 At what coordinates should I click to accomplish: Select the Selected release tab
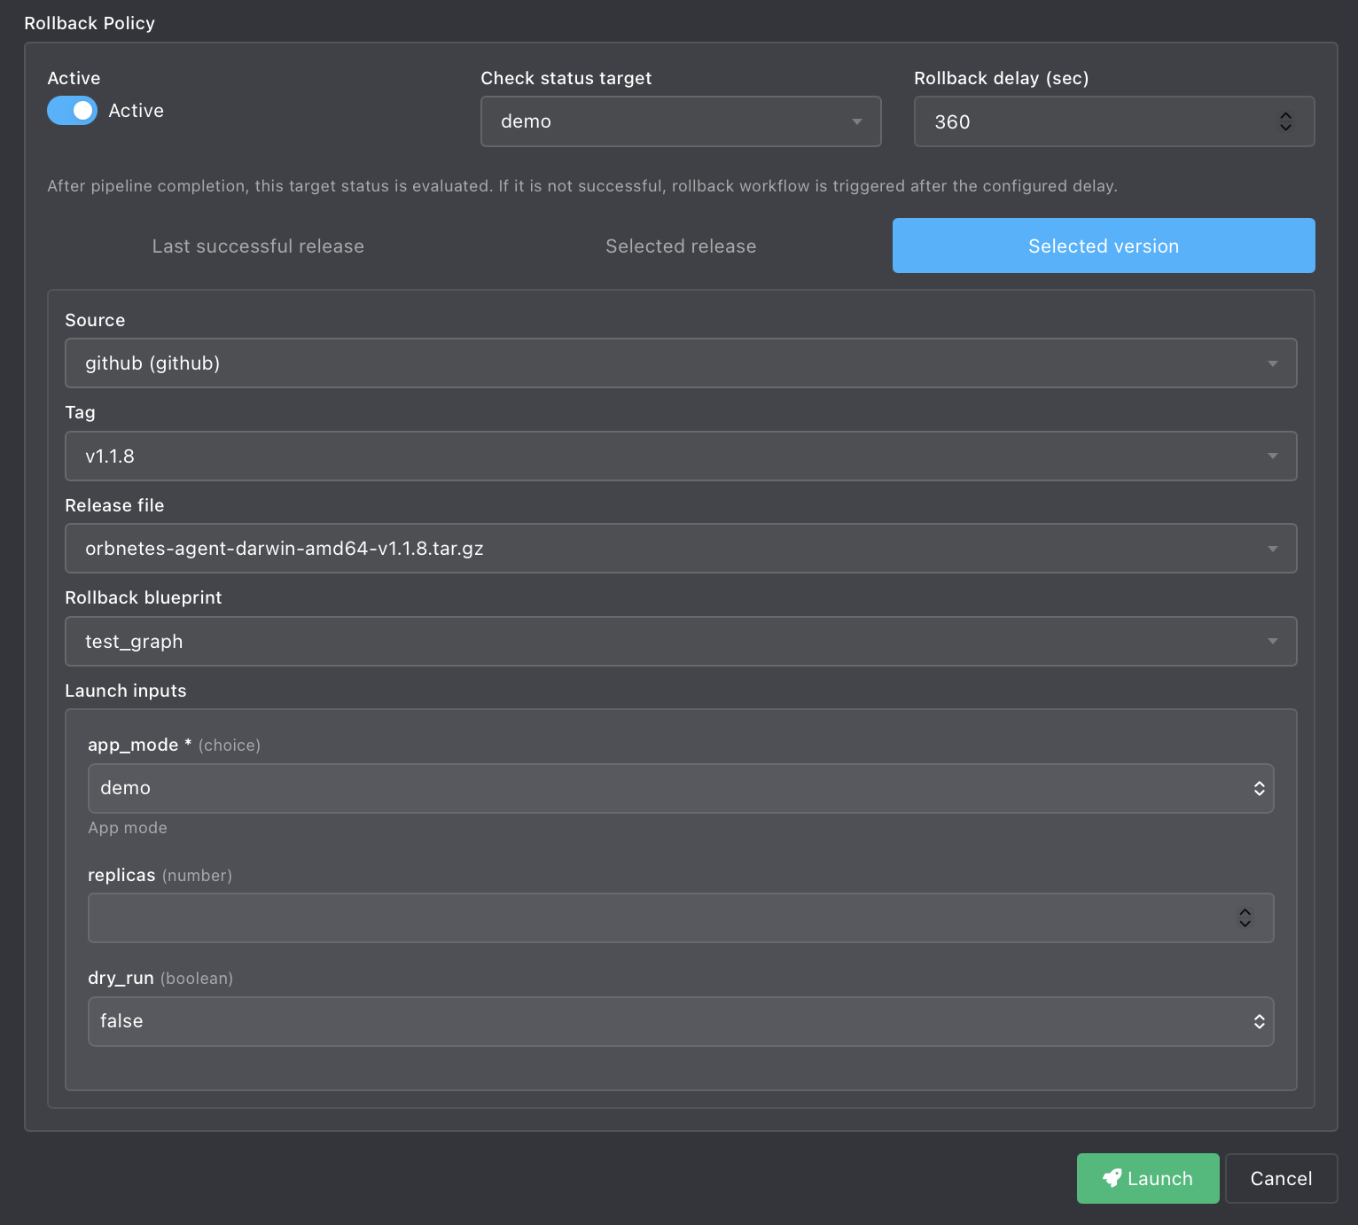point(681,246)
